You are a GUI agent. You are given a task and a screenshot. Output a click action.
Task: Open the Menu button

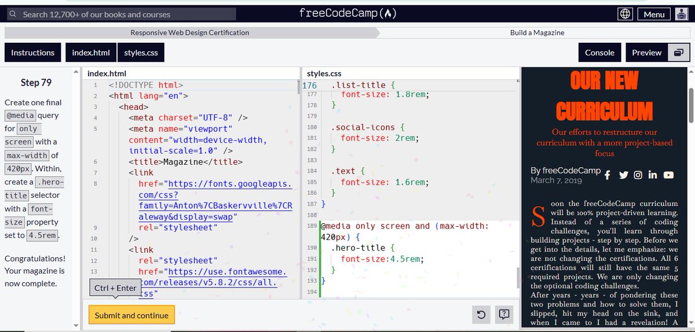[x=654, y=14]
